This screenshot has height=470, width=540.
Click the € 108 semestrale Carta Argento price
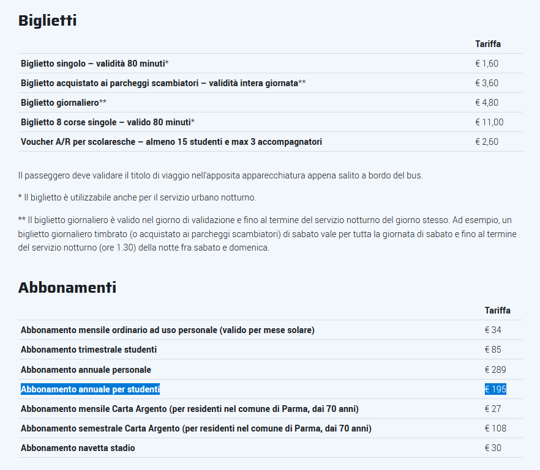click(x=495, y=428)
